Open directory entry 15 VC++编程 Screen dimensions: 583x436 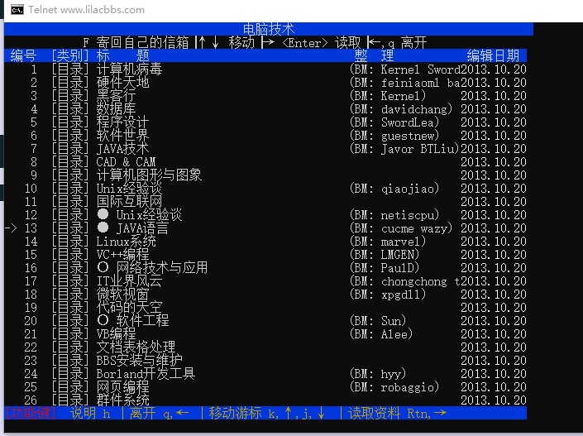[x=122, y=255]
